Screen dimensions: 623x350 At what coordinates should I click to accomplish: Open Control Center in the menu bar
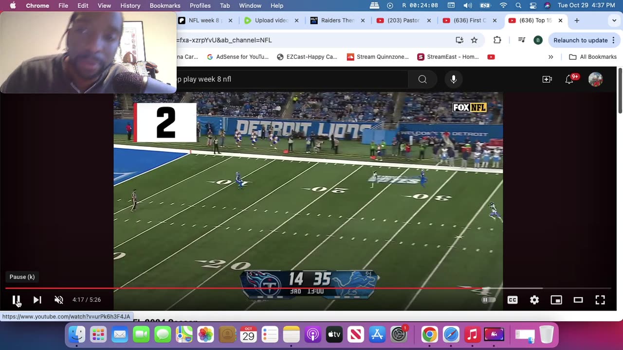(x=533, y=5)
